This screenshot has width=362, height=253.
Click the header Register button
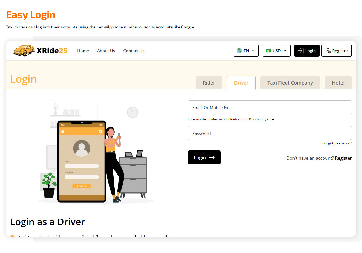337,51
